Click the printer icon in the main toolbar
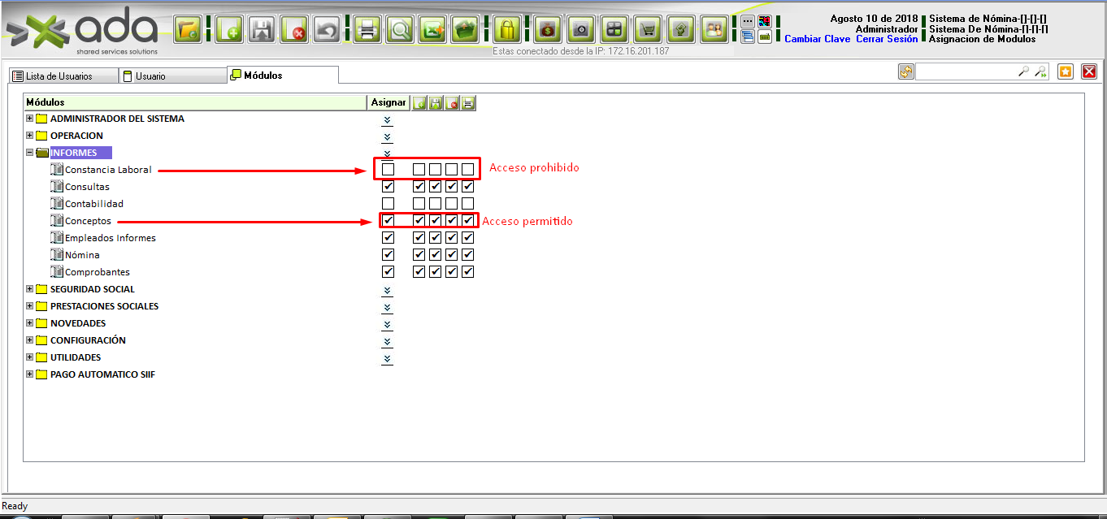This screenshot has width=1107, height=519. point(367,30)
